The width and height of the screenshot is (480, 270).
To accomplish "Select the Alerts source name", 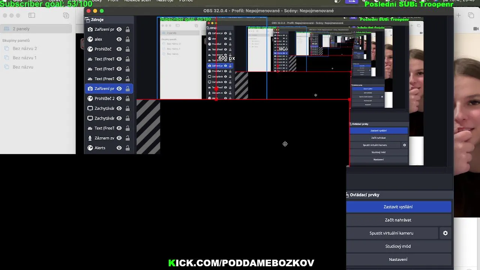I will [100, 148].
